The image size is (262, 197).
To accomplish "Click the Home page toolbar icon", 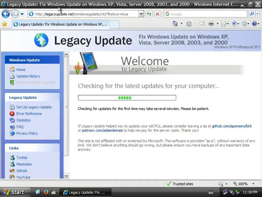I will click(x=175, y=24).
